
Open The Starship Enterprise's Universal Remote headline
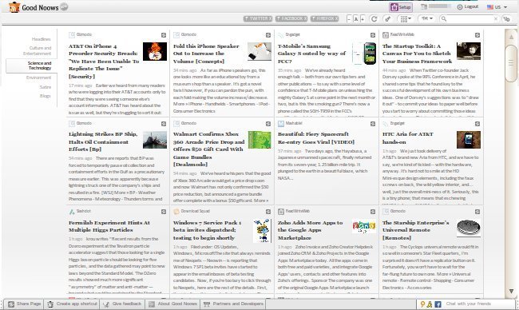click(416, 230)
